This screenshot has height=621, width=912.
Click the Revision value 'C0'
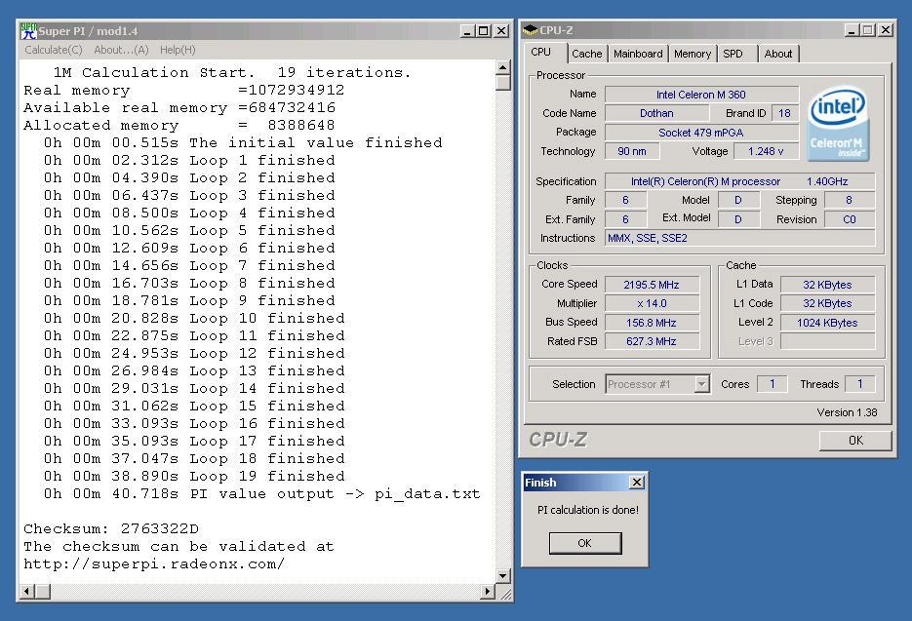(850, 219)
